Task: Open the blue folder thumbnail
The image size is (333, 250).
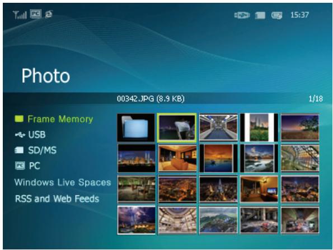Action: coord(136,128)
